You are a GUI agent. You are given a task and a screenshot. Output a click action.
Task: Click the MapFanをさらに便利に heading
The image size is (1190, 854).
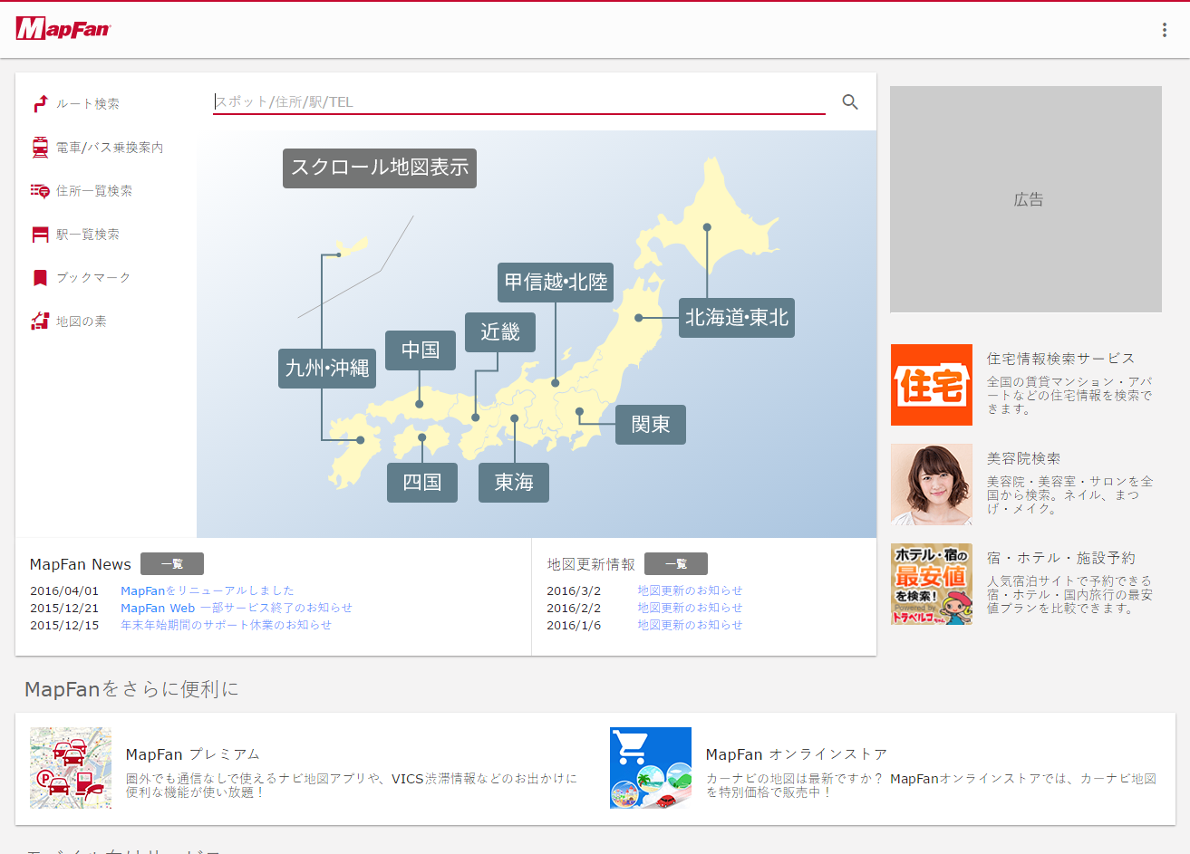pyautogui.click(x=132, y=689)
